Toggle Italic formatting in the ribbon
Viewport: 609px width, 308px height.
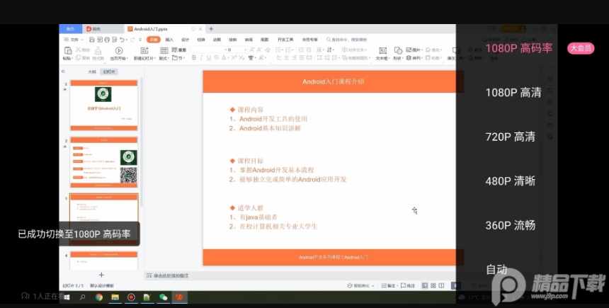[201, 58]
